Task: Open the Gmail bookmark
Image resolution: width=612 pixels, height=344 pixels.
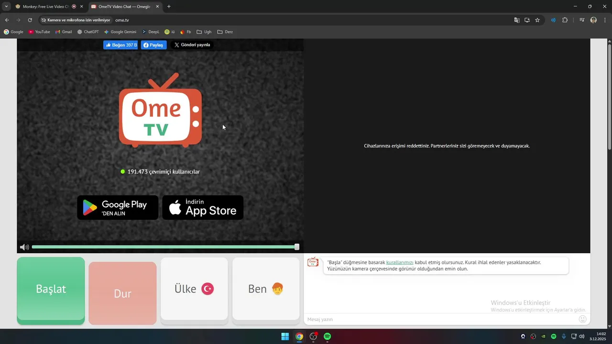Action: [x=64, y=32]
